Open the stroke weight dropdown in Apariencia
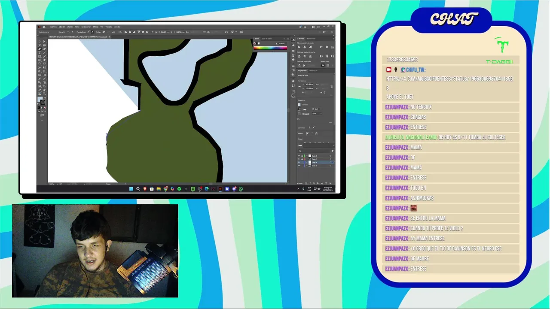Screen dimensions: 550x309 pyautogui.click(x=321, y=109)
